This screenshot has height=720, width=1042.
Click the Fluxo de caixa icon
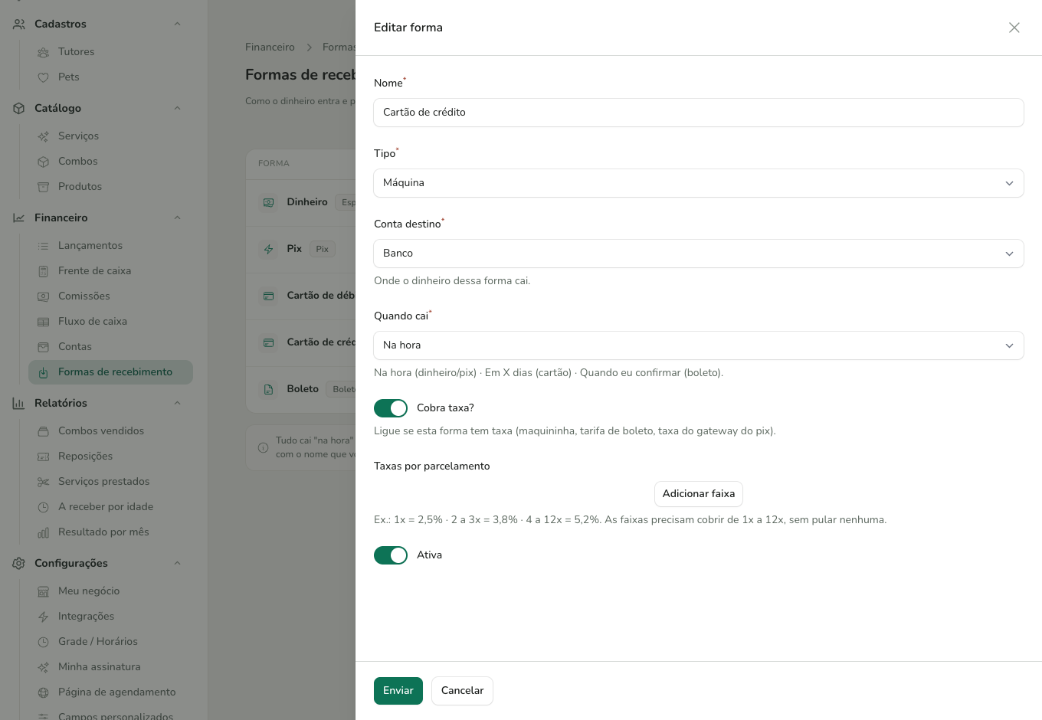(44, 322)
